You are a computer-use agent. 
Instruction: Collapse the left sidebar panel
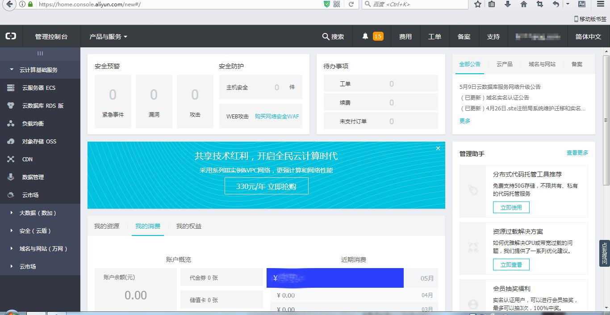40,53
